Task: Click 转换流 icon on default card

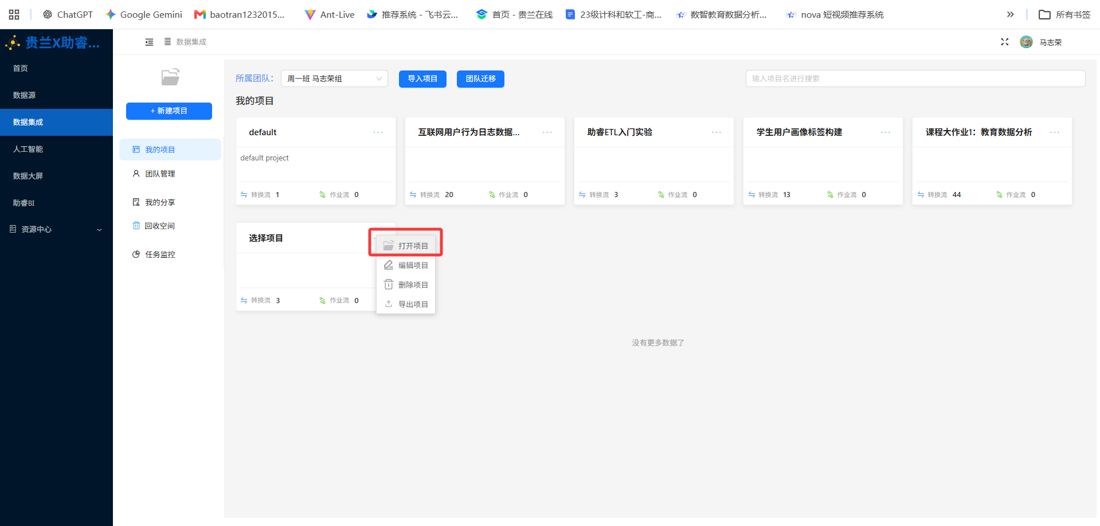Action: click(x=244, y=195)
